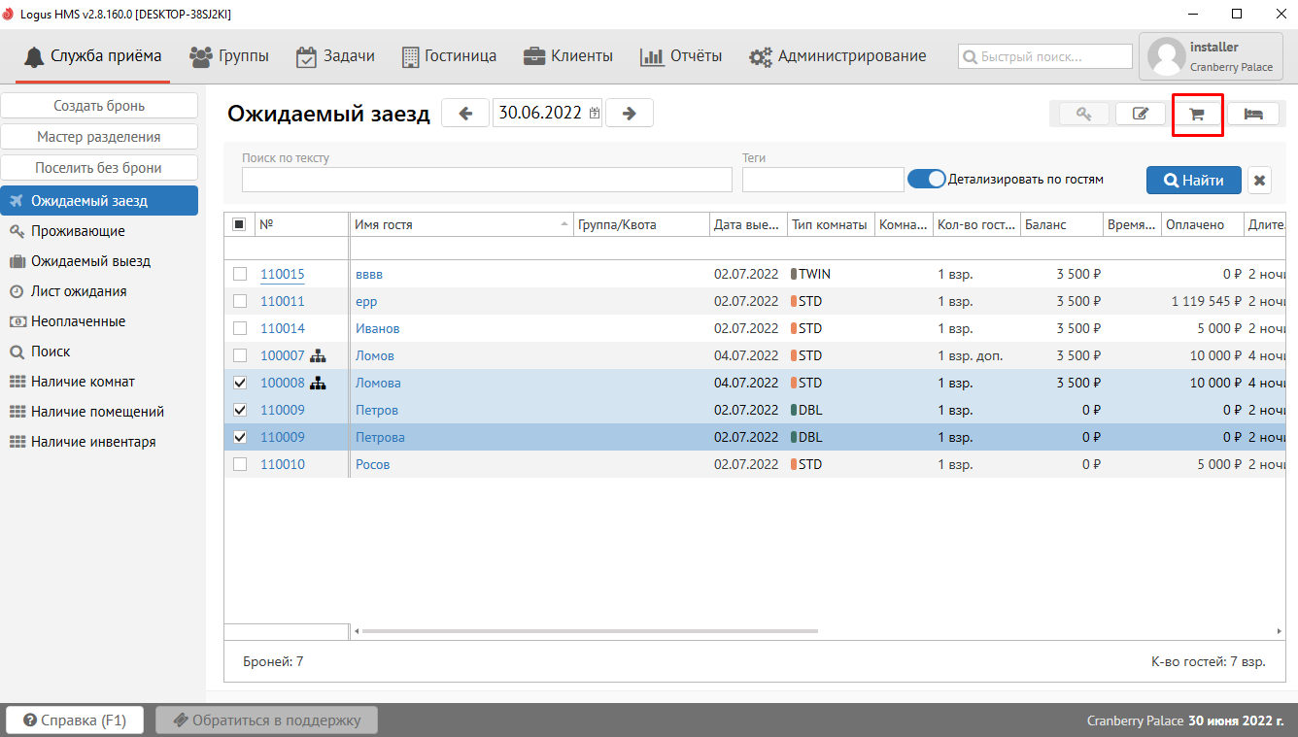
Task: Go to previous date with left arrow
Action: [x=465, y=113]
